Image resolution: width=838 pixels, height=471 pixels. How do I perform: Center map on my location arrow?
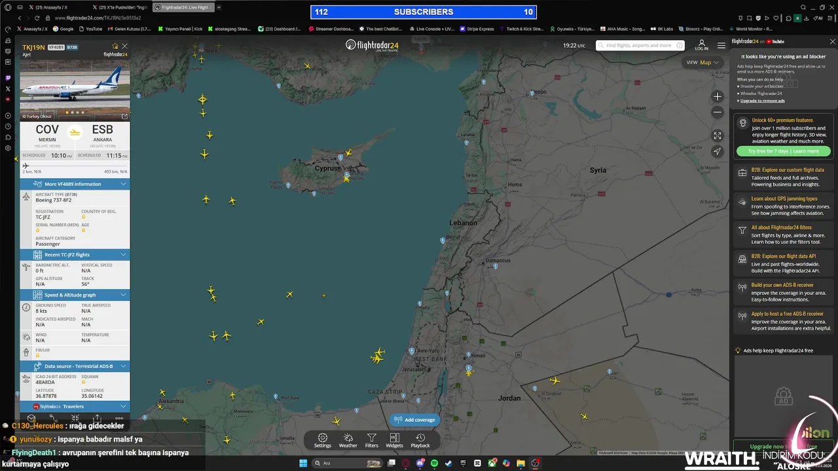[x=718, y=151]
